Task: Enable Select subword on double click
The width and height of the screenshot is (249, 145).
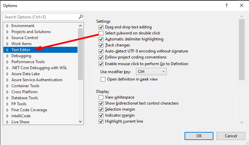Action: [x=101, y=33]
